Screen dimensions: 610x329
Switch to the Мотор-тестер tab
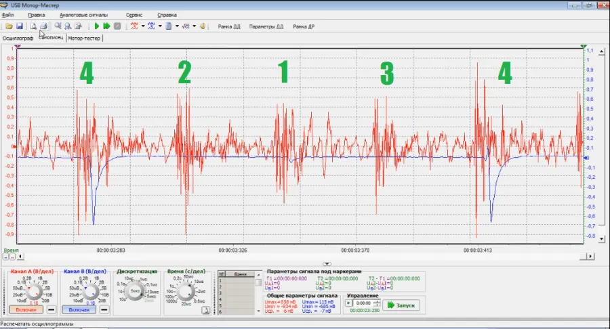click(84, 38)
